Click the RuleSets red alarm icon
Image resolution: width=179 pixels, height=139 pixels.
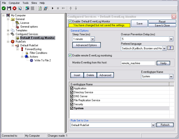[13, 42]
